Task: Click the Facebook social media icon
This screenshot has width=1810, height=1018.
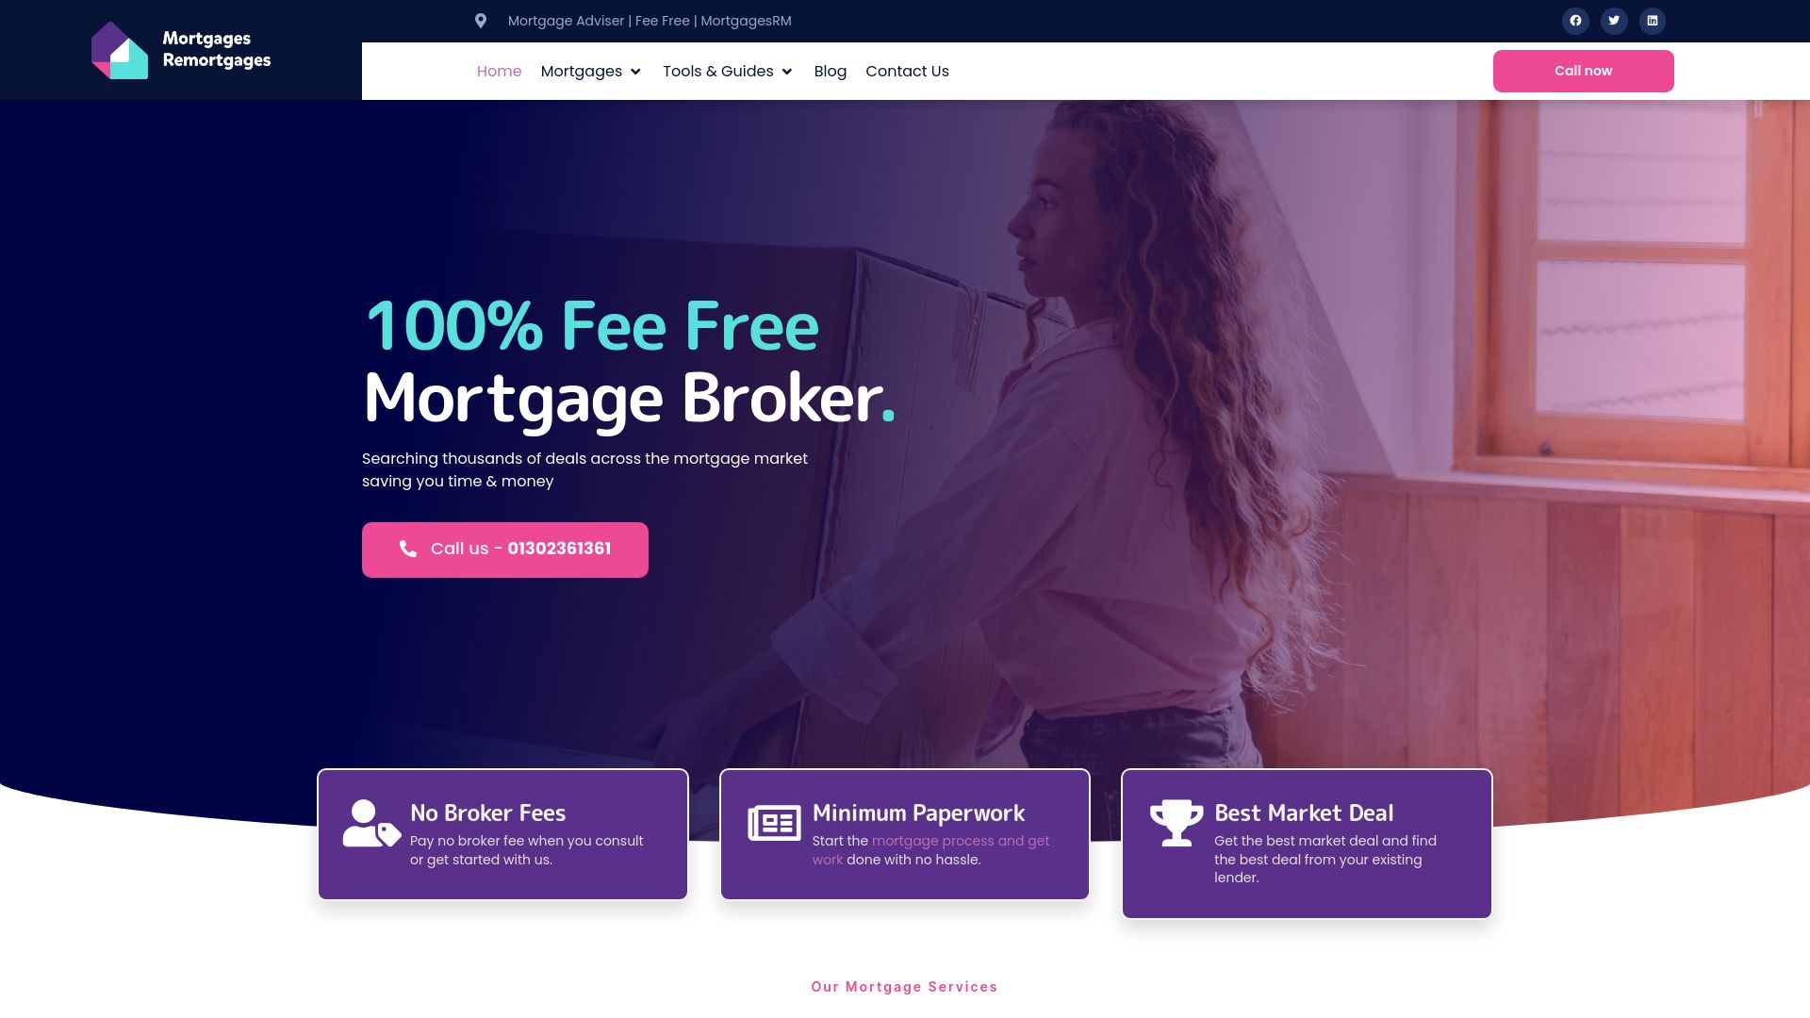Action: (x=1576, y=20)
